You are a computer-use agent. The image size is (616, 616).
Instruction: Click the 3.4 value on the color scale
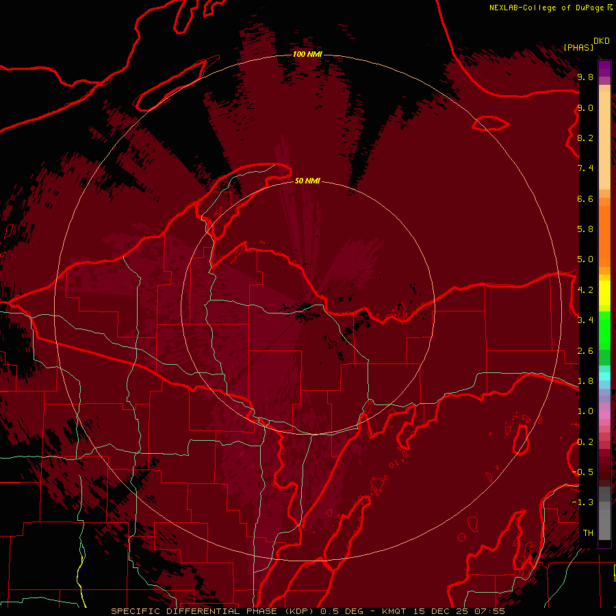pyautogui.click(x=585, y=320)
